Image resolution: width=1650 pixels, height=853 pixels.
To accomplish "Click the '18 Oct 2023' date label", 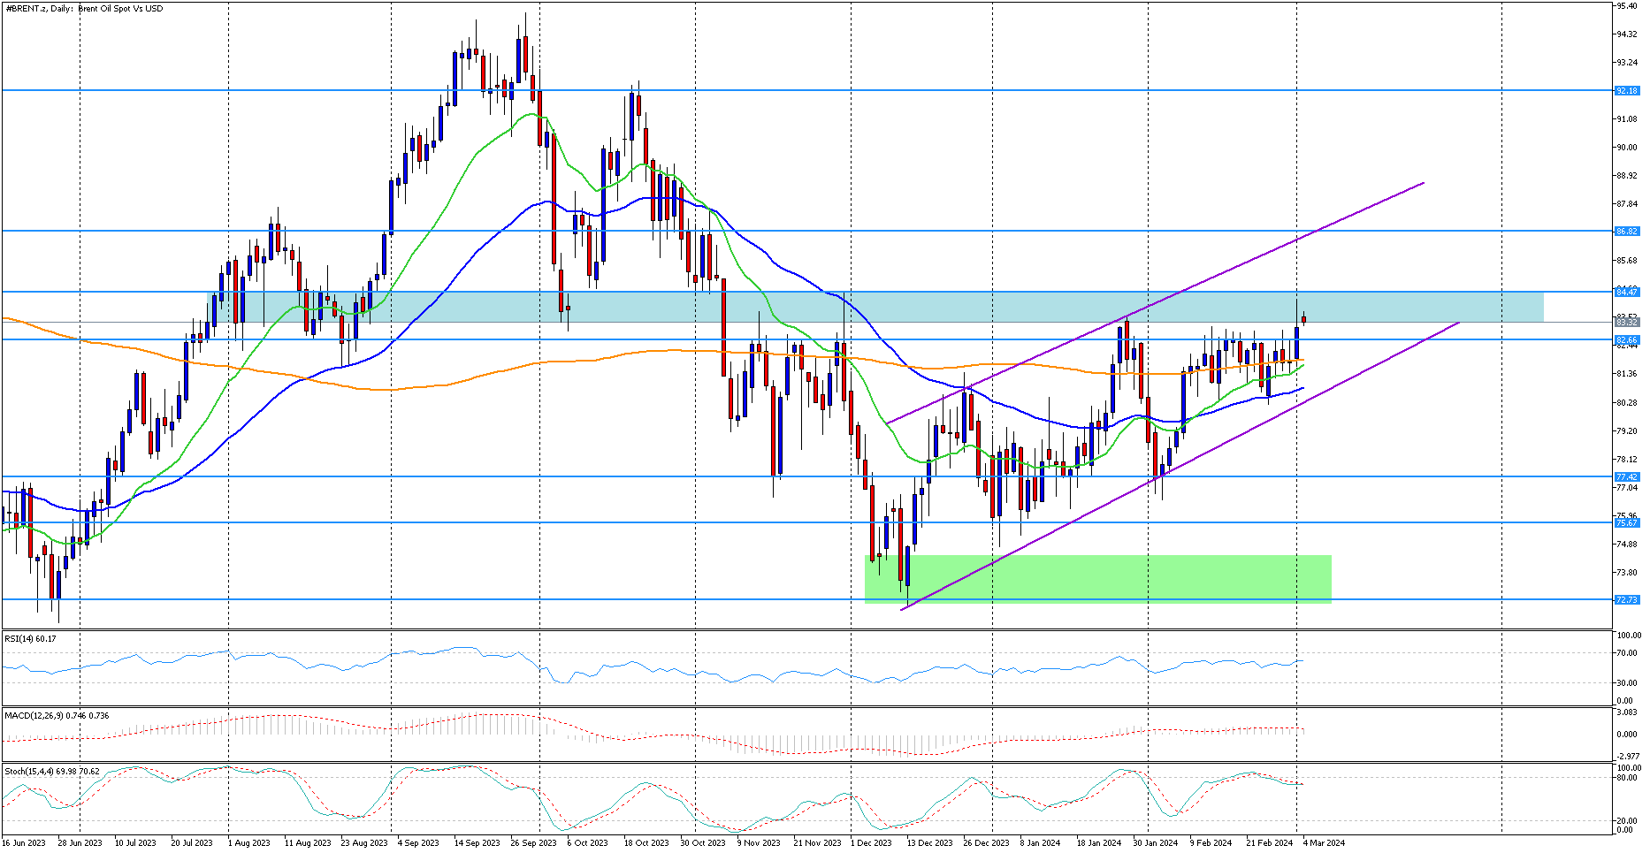I will (646, 843).
